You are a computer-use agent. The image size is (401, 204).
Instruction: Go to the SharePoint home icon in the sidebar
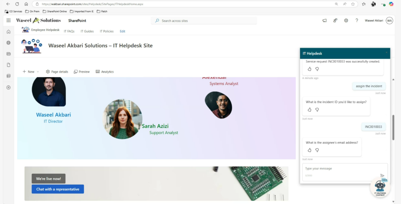(9, 32)
